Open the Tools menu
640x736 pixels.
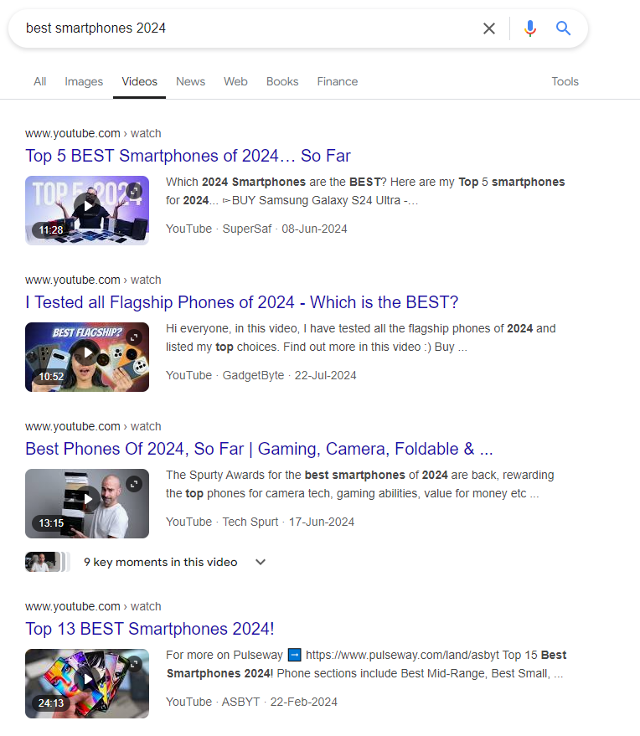[x=565, y=82]
